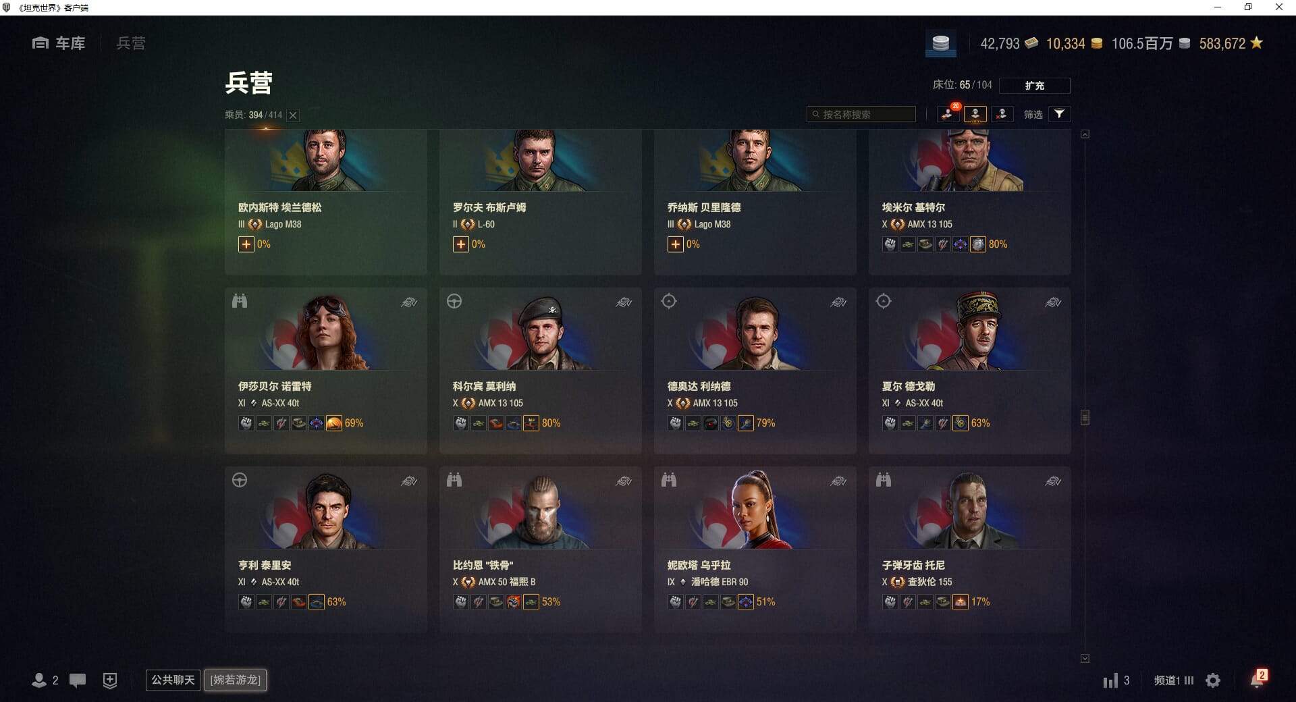Clear the crew filter with X icon

(x=293, y=115)
